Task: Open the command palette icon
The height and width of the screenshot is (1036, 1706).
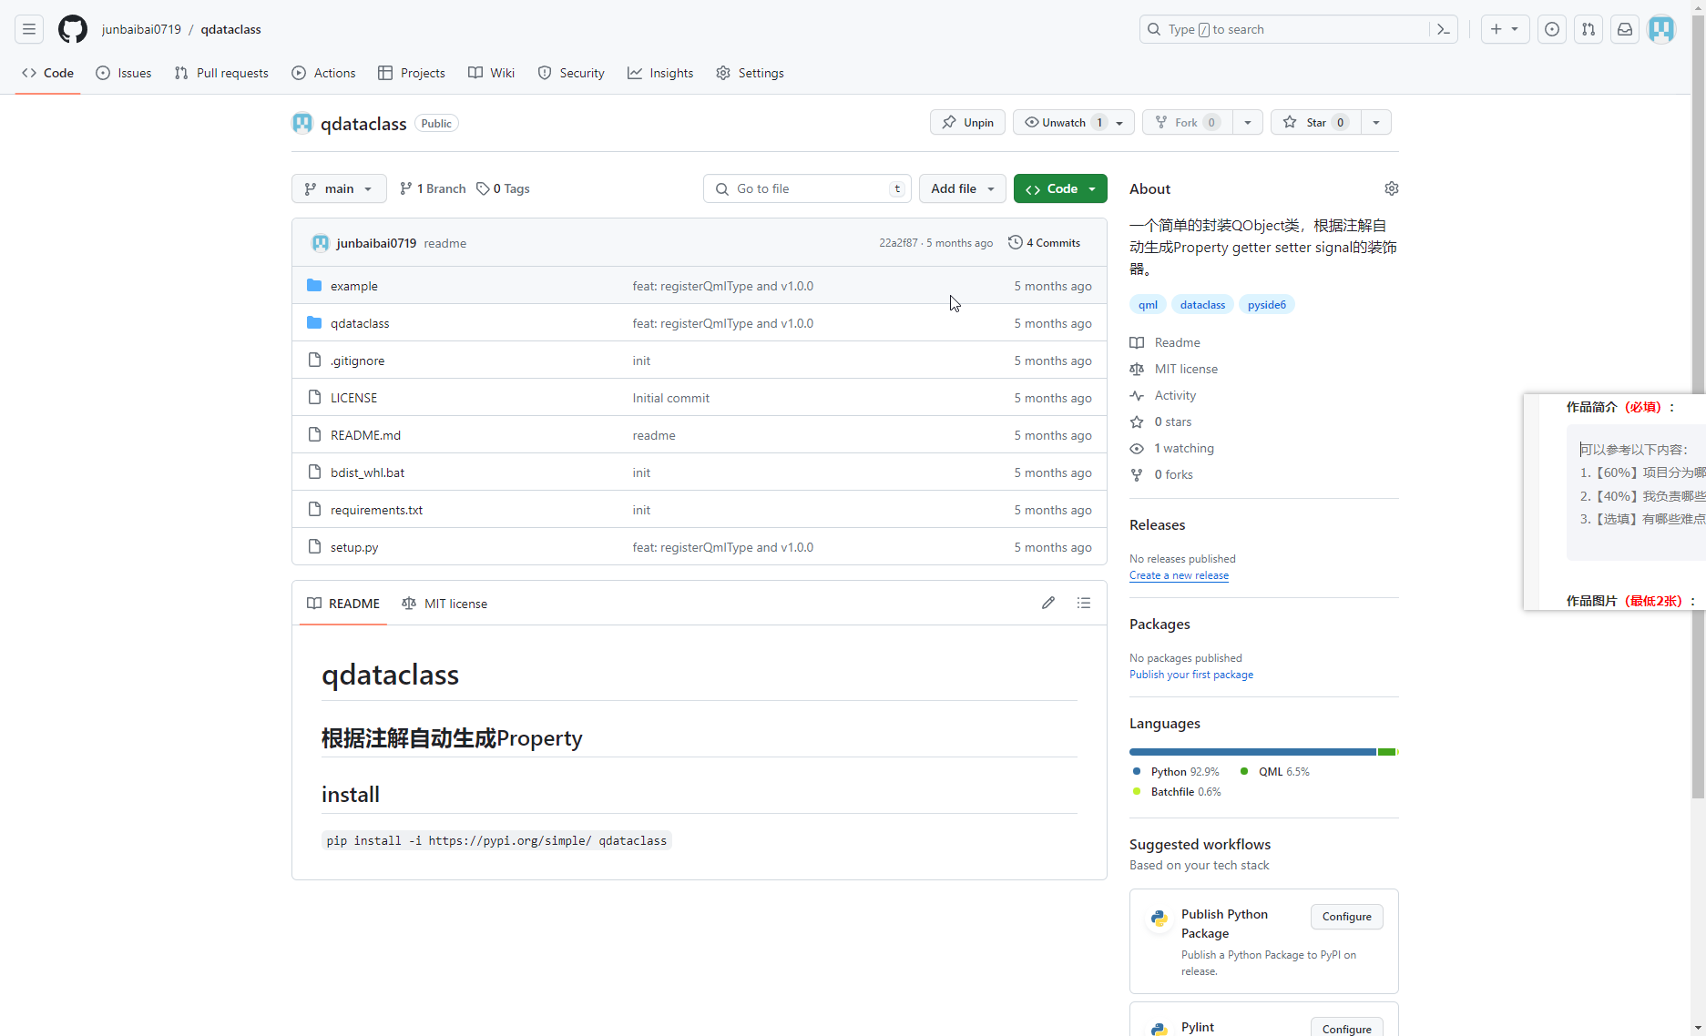Action: click(x=1444, y=29)
